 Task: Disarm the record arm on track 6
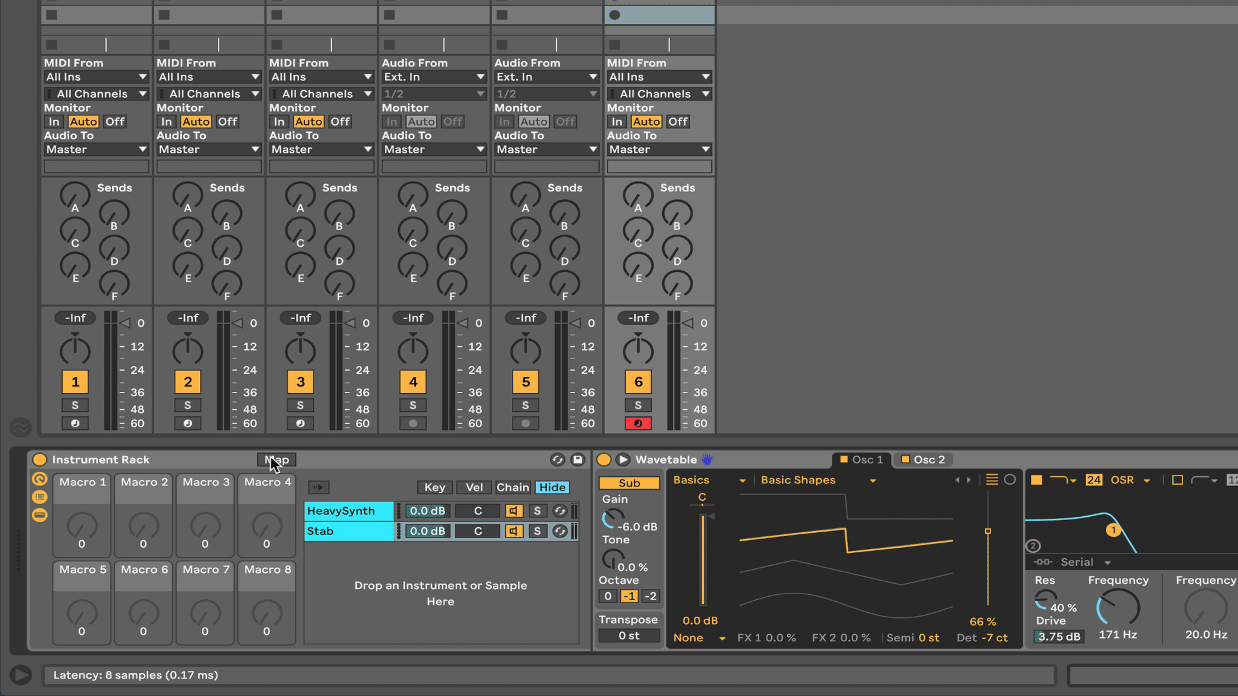point(638,423)
